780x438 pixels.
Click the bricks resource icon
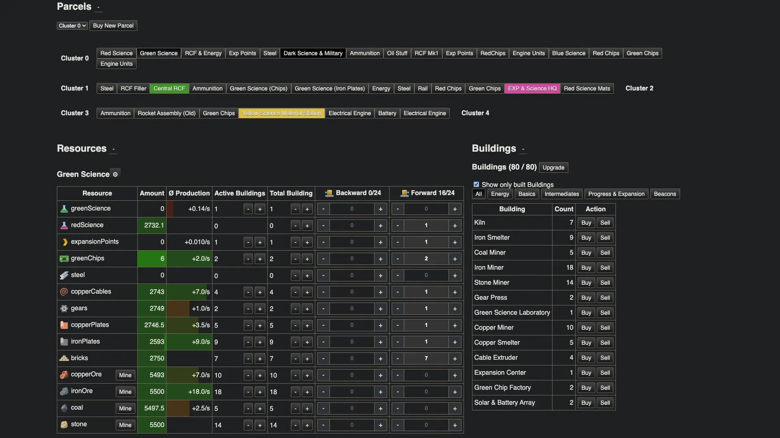pyautogui.click(x=64, y=359)
